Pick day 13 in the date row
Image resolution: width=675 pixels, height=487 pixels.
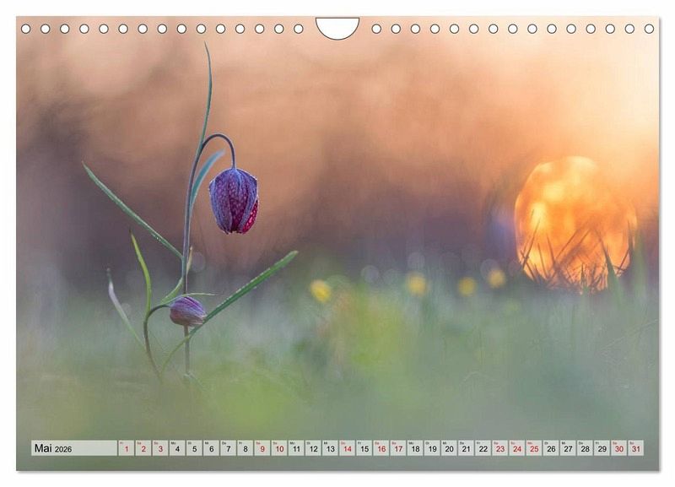330,448
